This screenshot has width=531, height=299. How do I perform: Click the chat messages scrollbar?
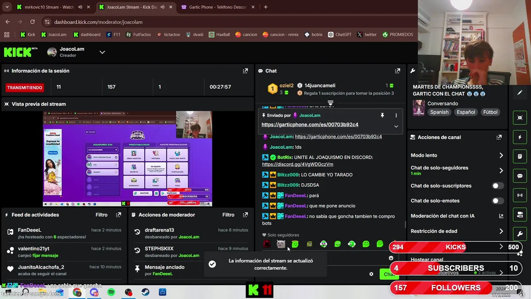[x=405, y=225]
